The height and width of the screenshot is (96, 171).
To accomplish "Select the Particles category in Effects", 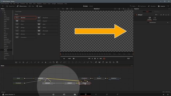I will (6, 46).
